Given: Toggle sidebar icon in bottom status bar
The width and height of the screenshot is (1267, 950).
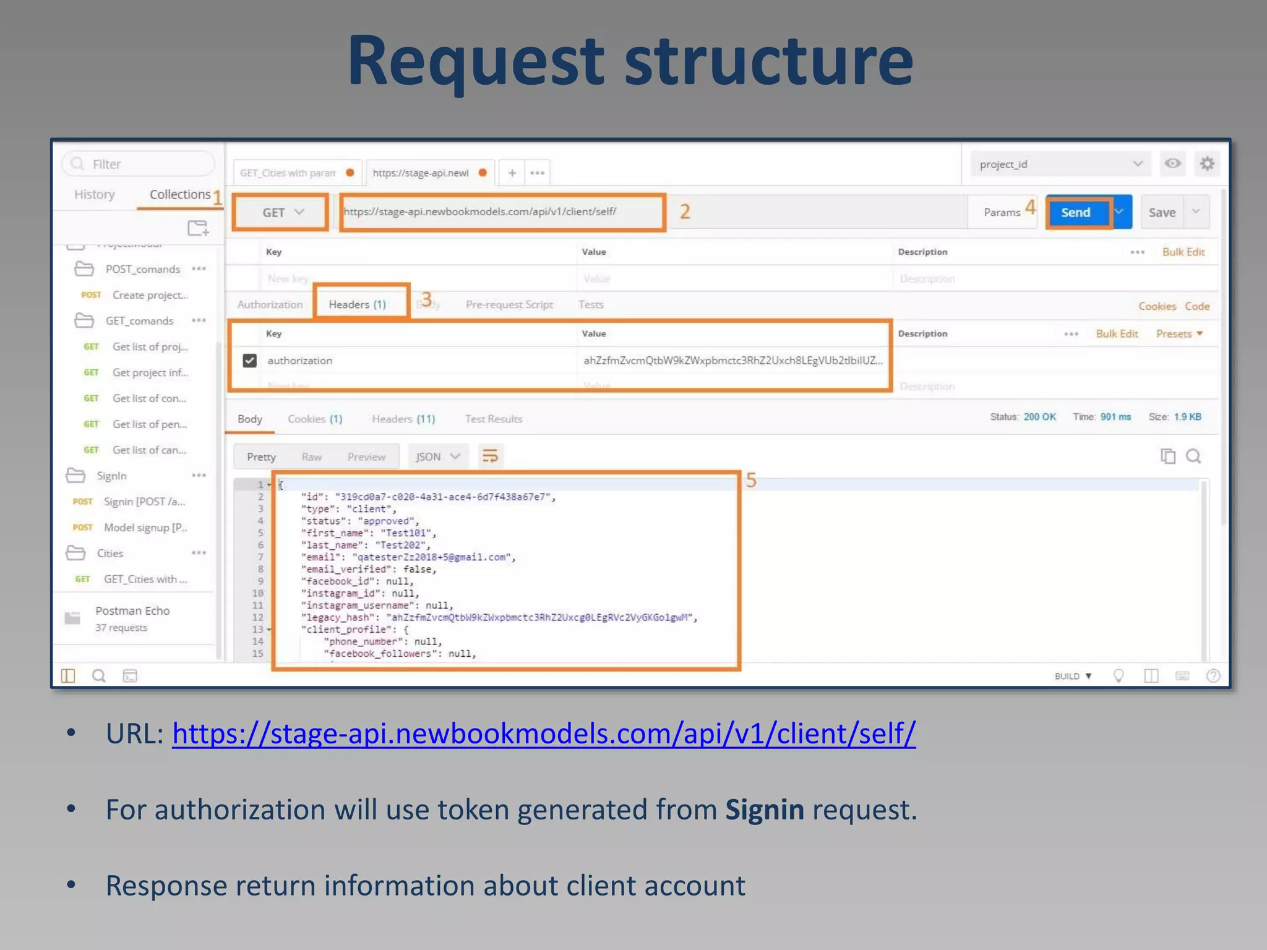Looking at the screenshot, I should pos(68,676).
